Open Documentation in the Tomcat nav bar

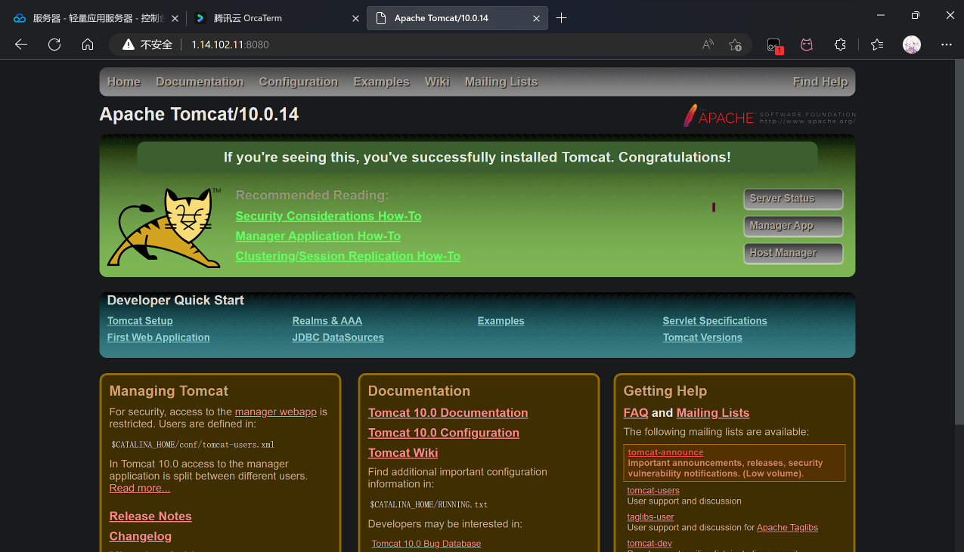tap(200, 82)
